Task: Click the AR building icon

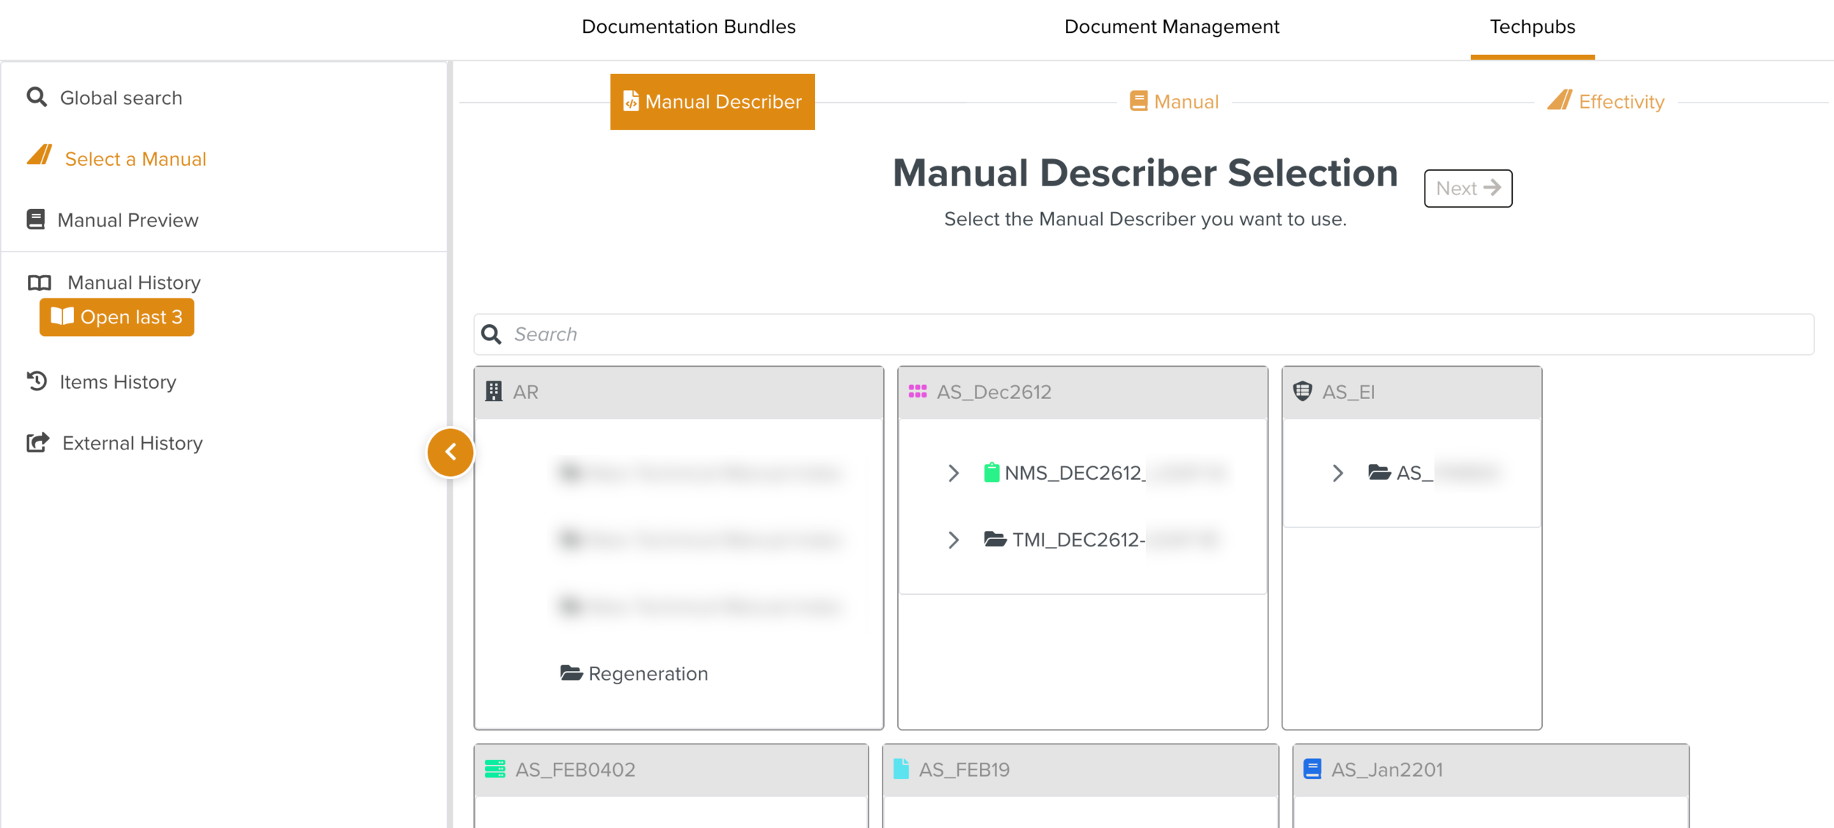Action: (x=494, y=392)
